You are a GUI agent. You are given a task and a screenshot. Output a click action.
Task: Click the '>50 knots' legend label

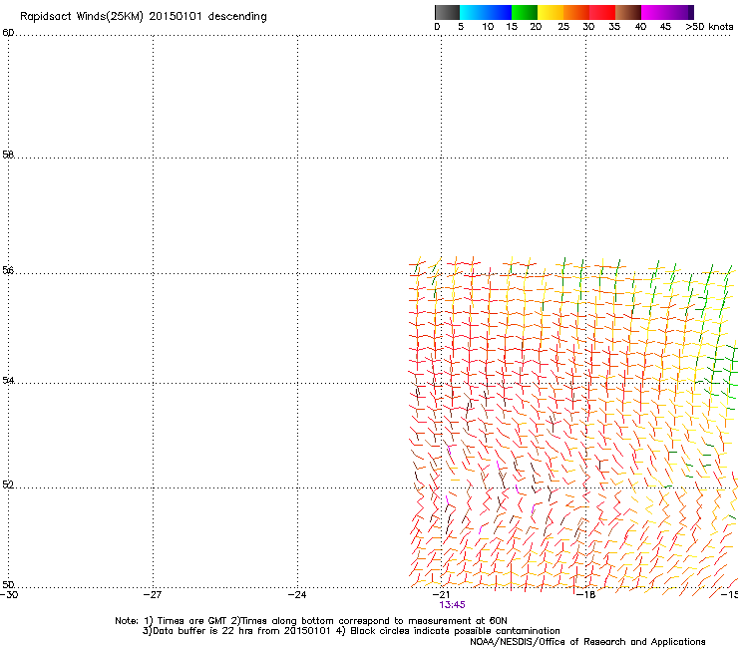[709, 27]
